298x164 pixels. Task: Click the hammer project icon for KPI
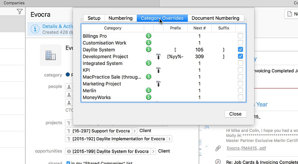tap(158, 70)
